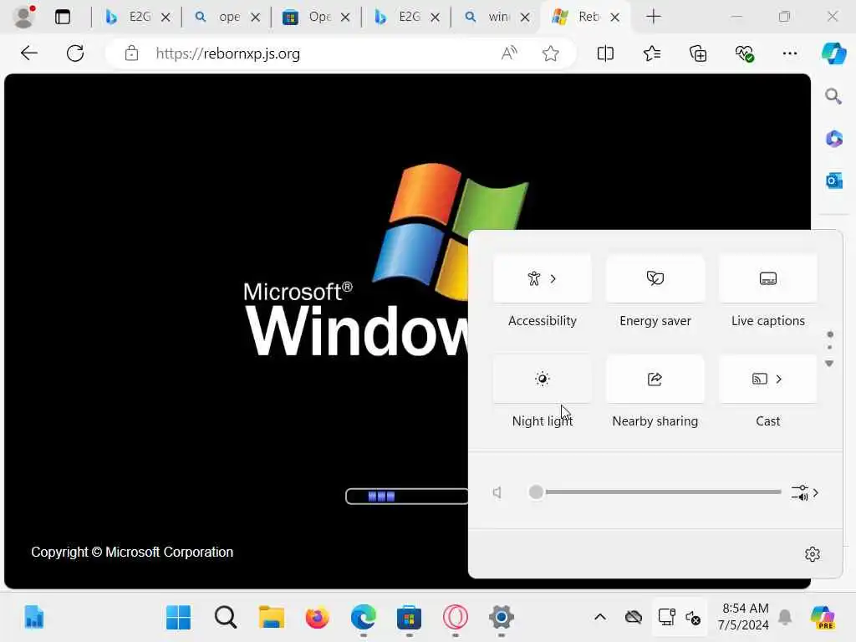This screenshot has width=856, height=642.
Task: Open Settings app from taskbar
Action: [502, 618]
